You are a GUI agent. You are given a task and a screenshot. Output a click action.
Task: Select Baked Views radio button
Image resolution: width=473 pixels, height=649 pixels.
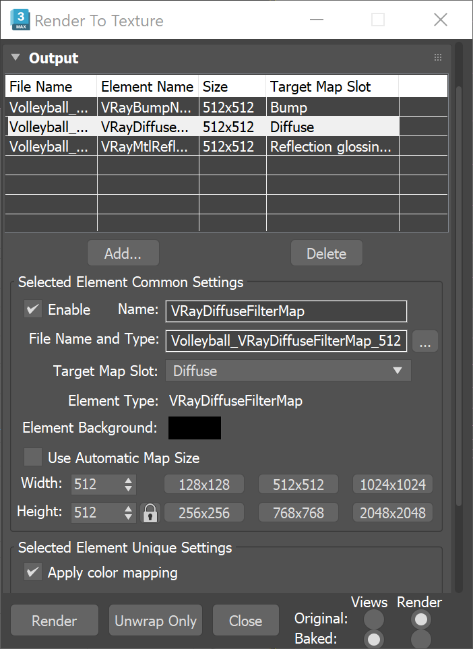[x=374, y=639]
